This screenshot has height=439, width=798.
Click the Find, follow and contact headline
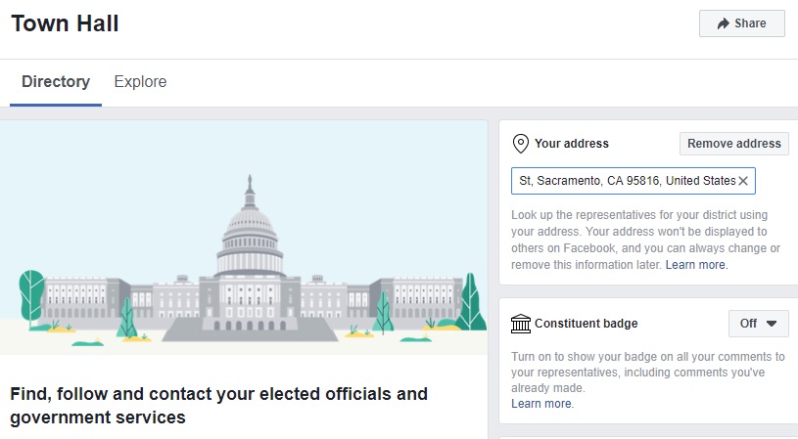pyautogui.click(x=219, y=406)
